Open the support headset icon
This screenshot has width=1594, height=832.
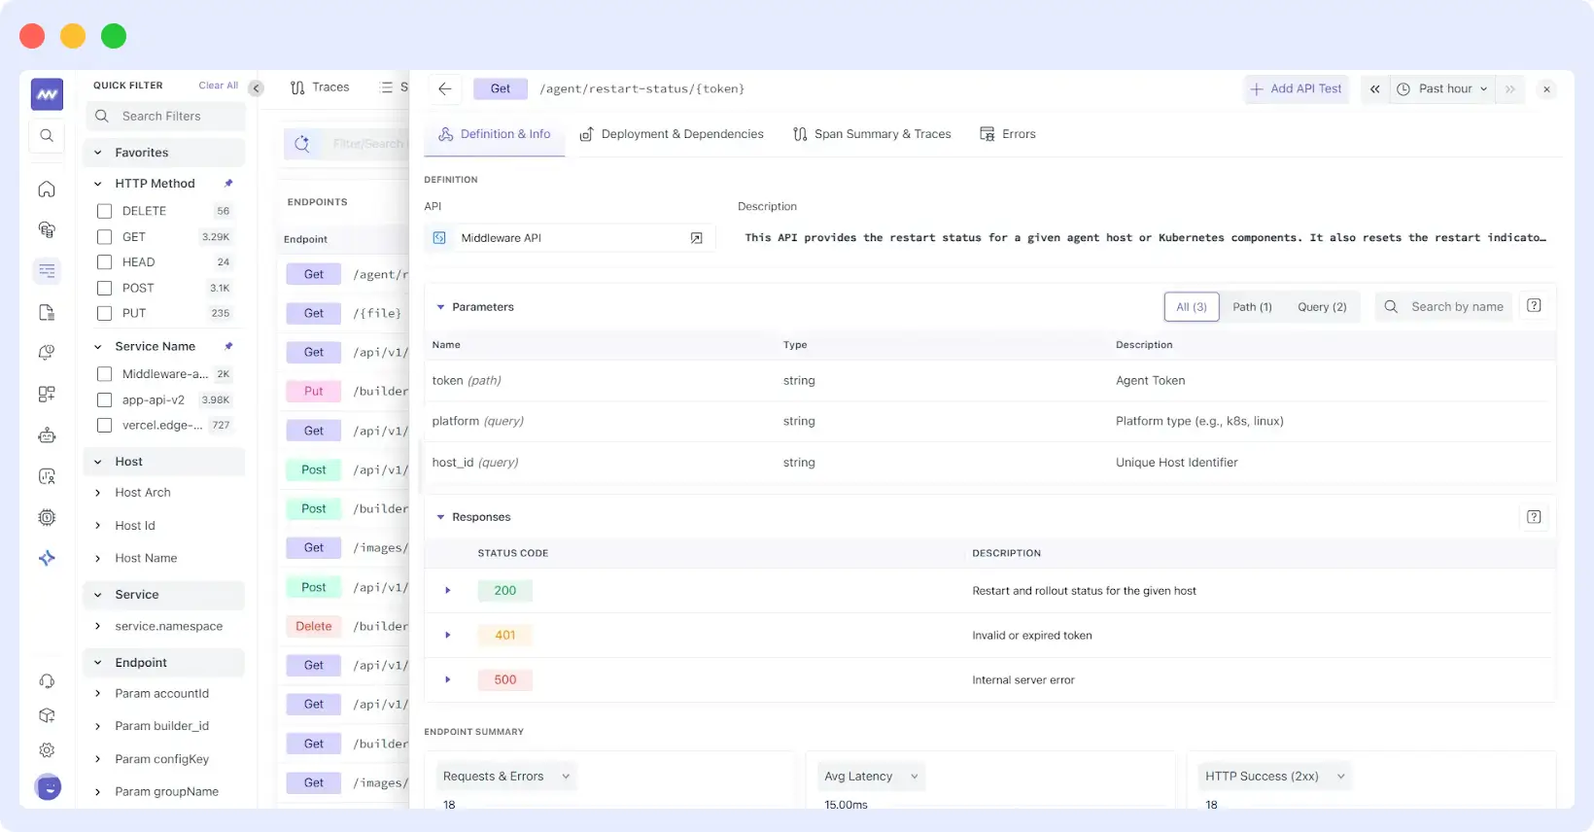point(47,681)
